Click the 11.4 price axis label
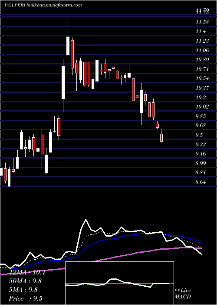Image resolution: width=217 pixels, height=305 pixels. pos(201,31)
